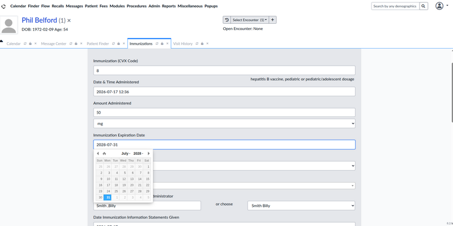Image resolution: width=453 pixels, height=226 pixels.
Task: Open the Smith Billy provider dropdown
Action: pyautogui.click(x=301, y=206)
